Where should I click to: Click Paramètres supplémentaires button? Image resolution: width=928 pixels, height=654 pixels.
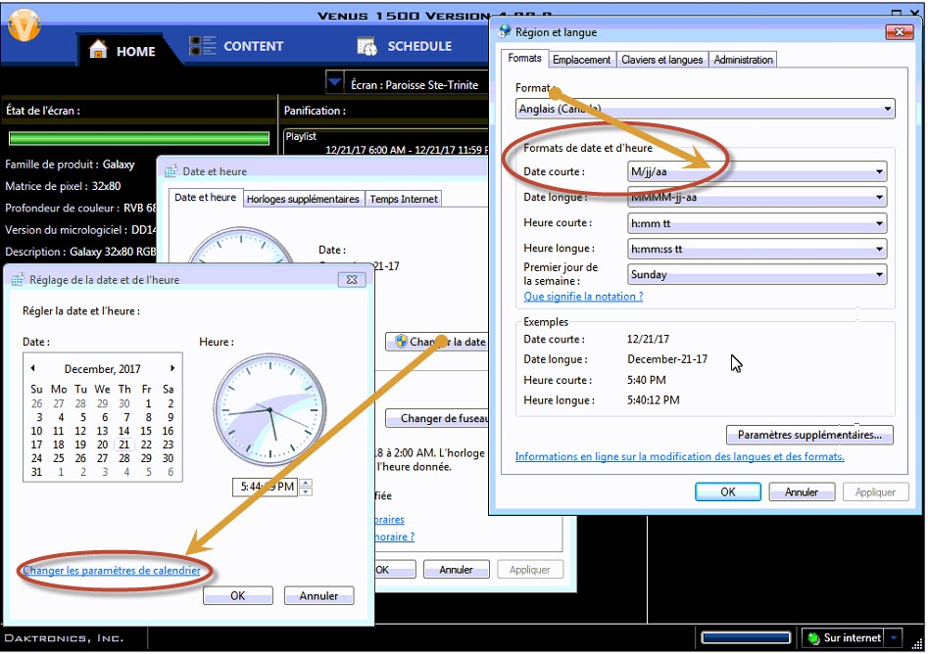coord(808,435)
